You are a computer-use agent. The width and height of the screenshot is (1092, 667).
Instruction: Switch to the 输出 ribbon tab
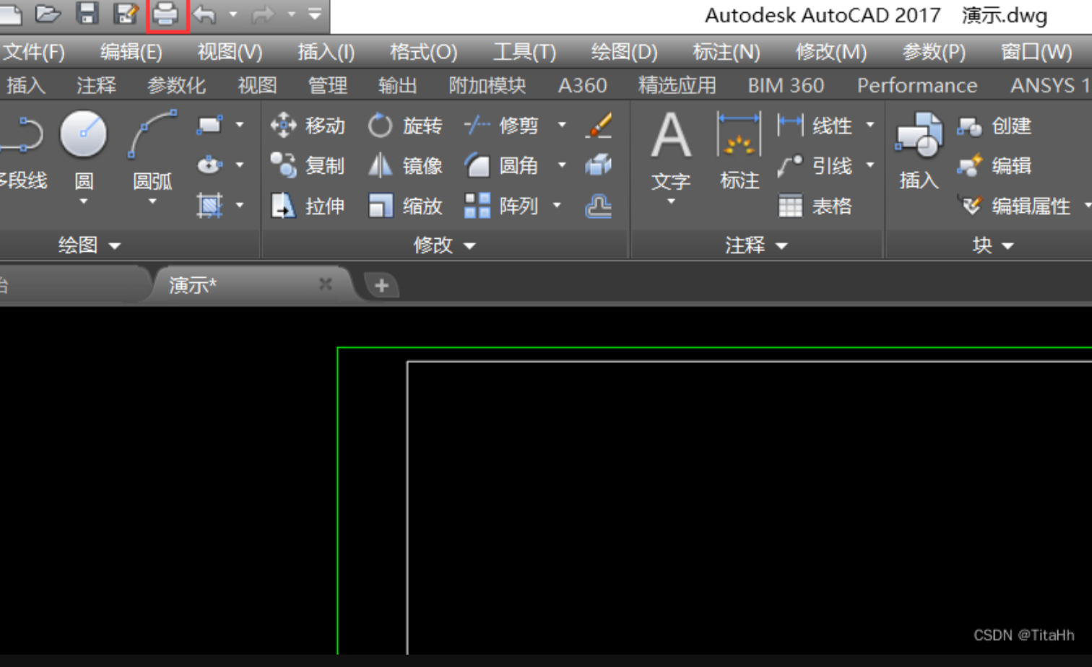click(397, 85)
